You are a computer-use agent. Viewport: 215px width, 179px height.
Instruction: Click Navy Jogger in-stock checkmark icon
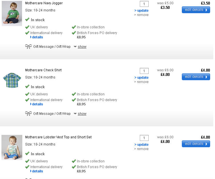click(x=27, y=20)
